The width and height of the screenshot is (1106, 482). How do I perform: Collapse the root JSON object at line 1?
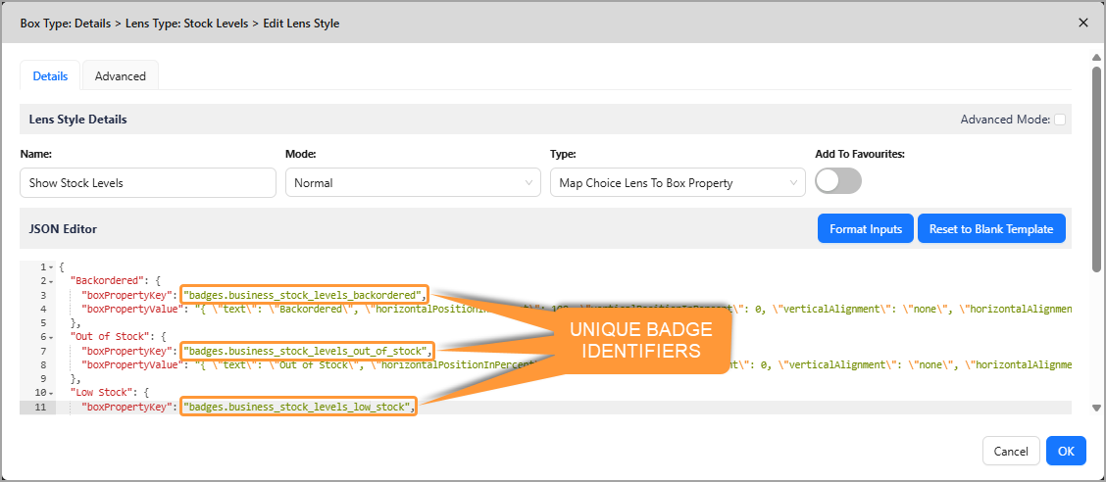[x=51, y=267]
